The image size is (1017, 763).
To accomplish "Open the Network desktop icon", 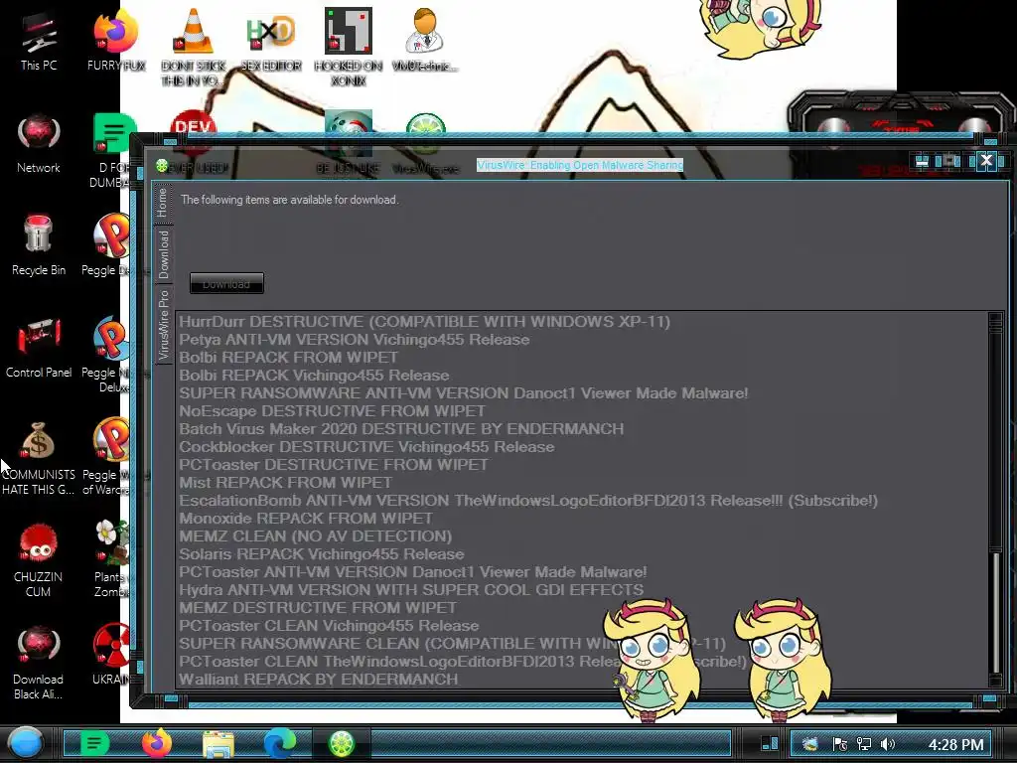I will tap(39, 144).
